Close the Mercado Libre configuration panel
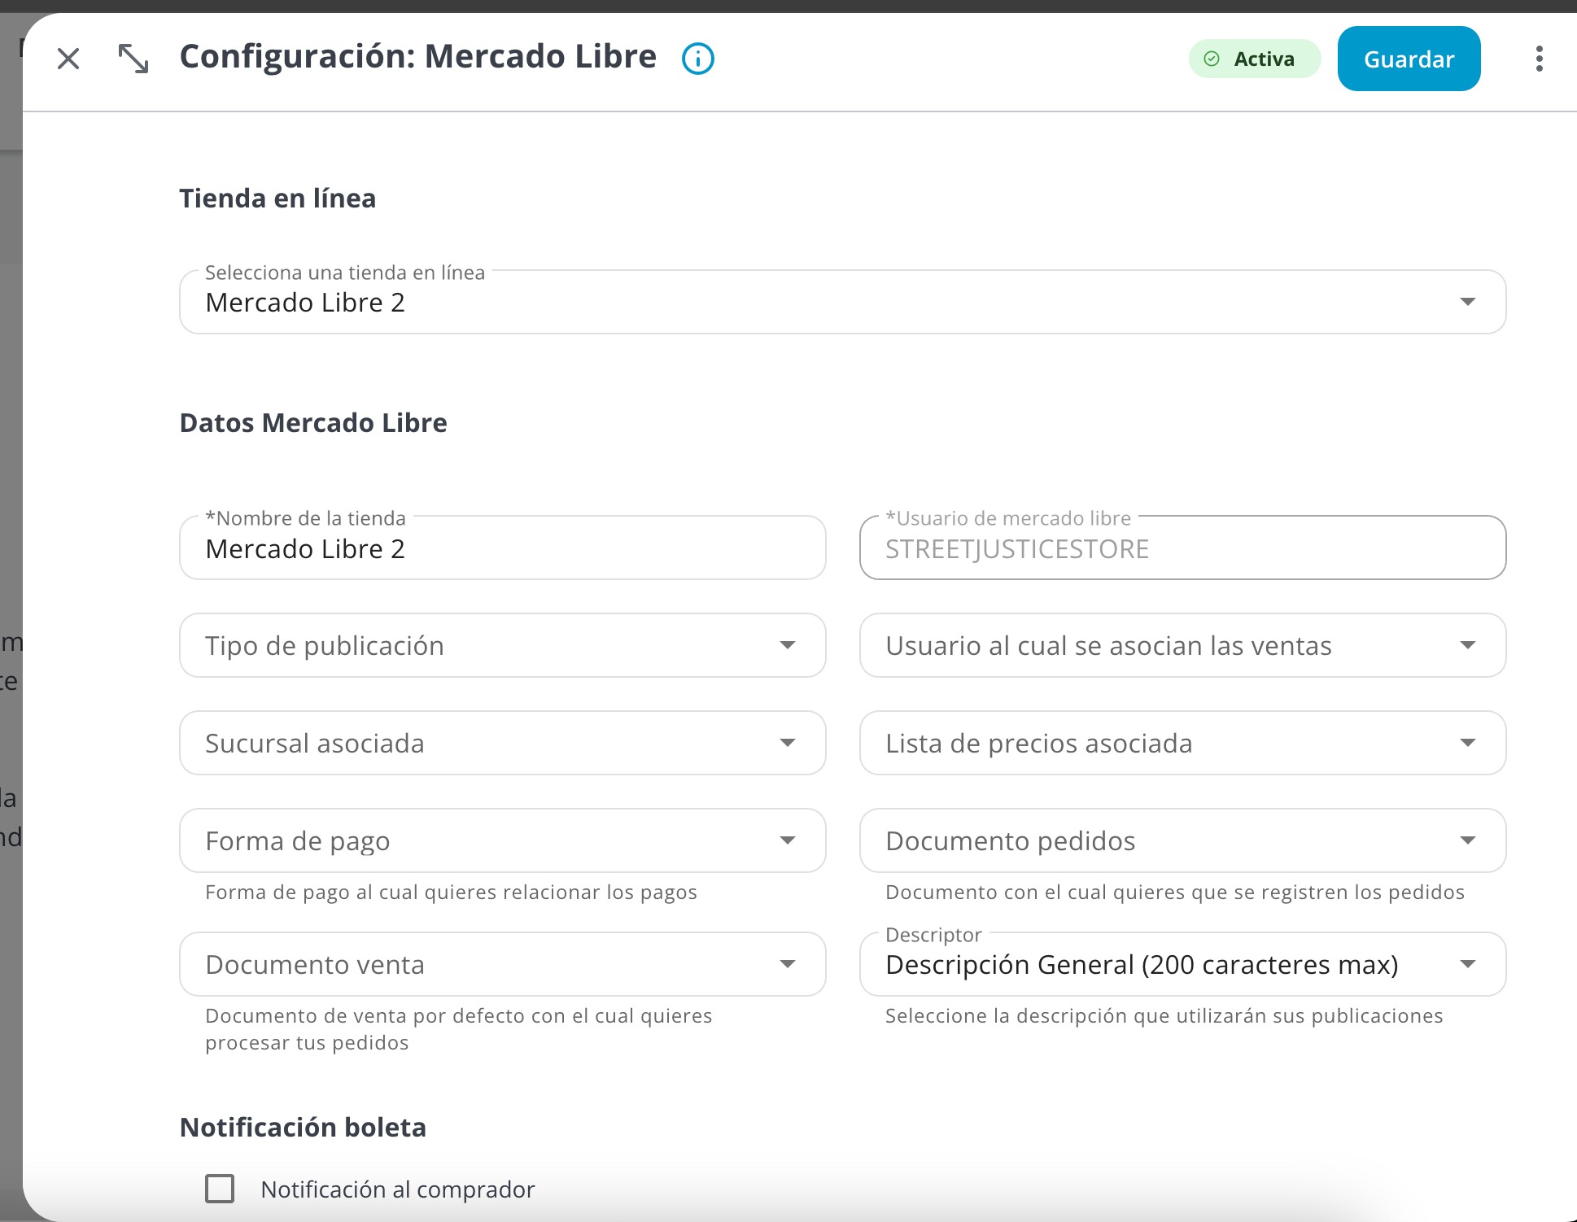 point(68,59)
